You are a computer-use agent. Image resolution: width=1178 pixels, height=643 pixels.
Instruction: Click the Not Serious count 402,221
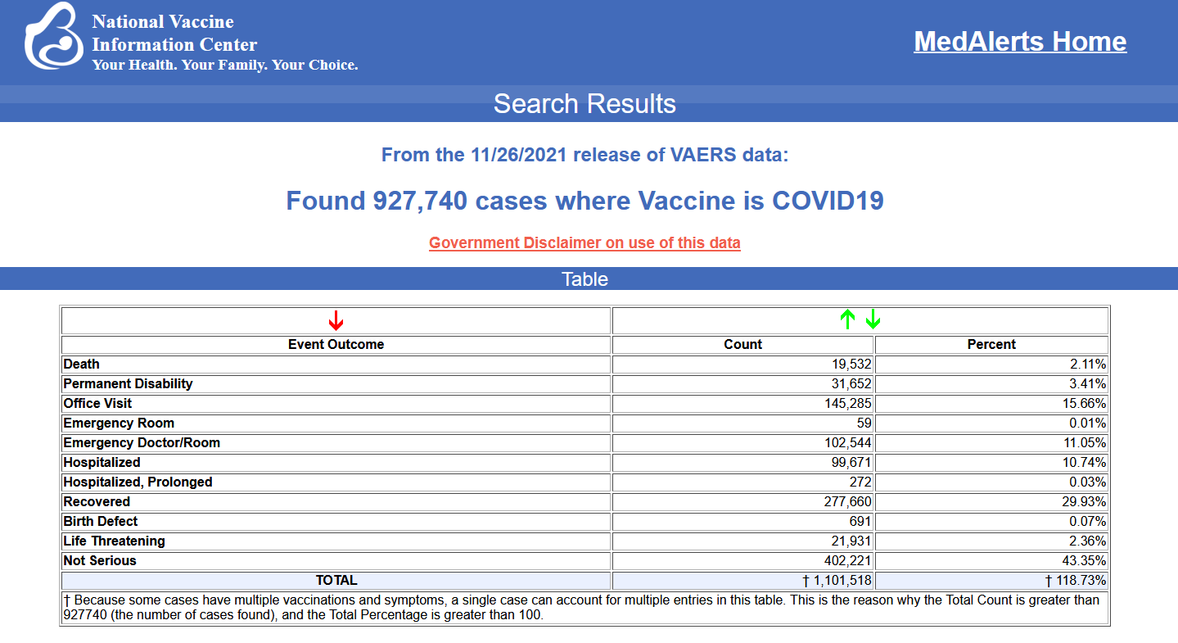point(848,560)
